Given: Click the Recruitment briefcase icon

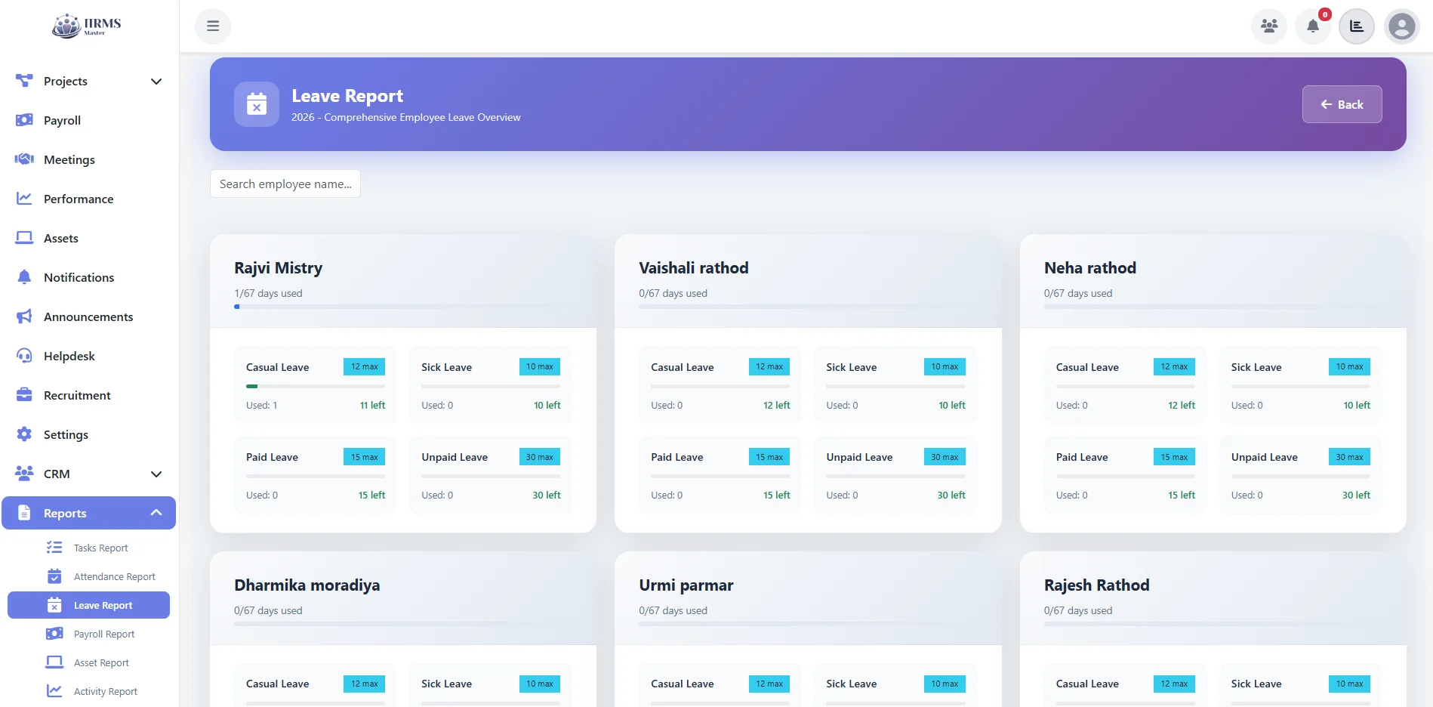Looking at the screenshot, I should click(24, 394).
